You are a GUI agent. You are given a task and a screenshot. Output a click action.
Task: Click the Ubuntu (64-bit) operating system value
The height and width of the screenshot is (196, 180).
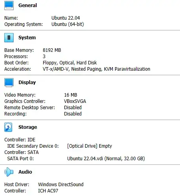(68, 24)
